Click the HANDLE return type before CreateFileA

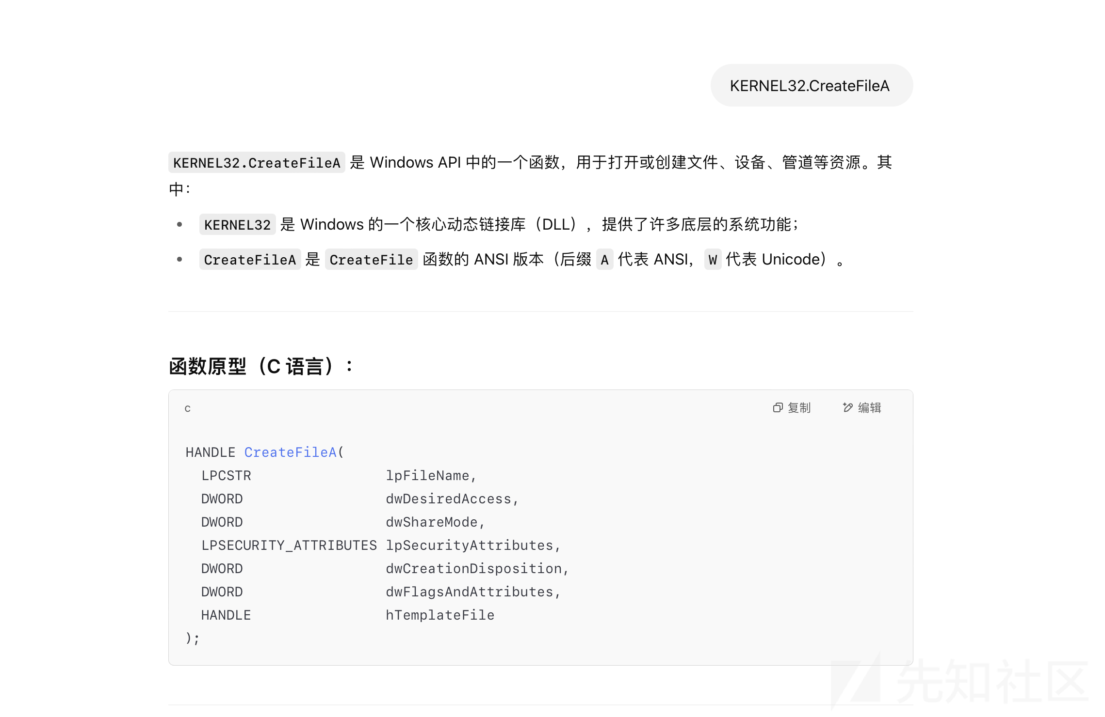click(x=210, y=452)
